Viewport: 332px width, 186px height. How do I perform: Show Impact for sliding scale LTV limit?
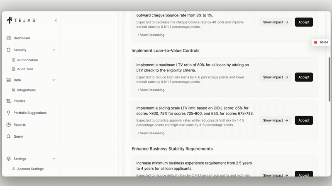tap(276, 121)
